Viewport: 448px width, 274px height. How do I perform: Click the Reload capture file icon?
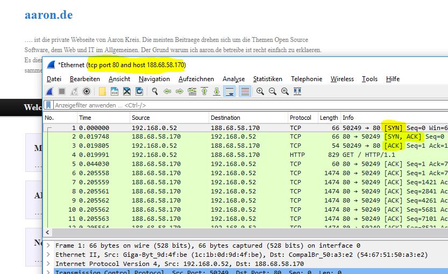[139, 91]
